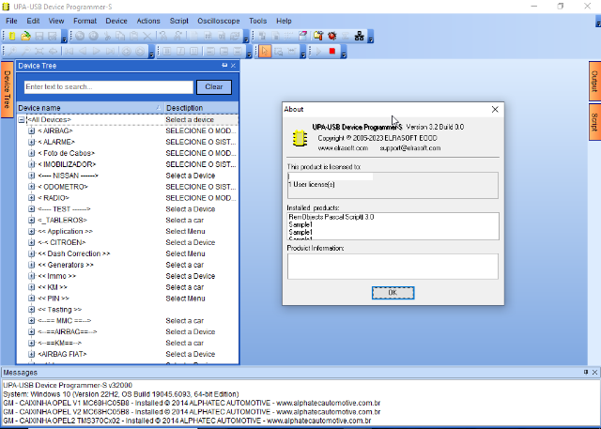Open the Help menu
Viewport: 601px width, 429px height.
click(x=284, y=21)
